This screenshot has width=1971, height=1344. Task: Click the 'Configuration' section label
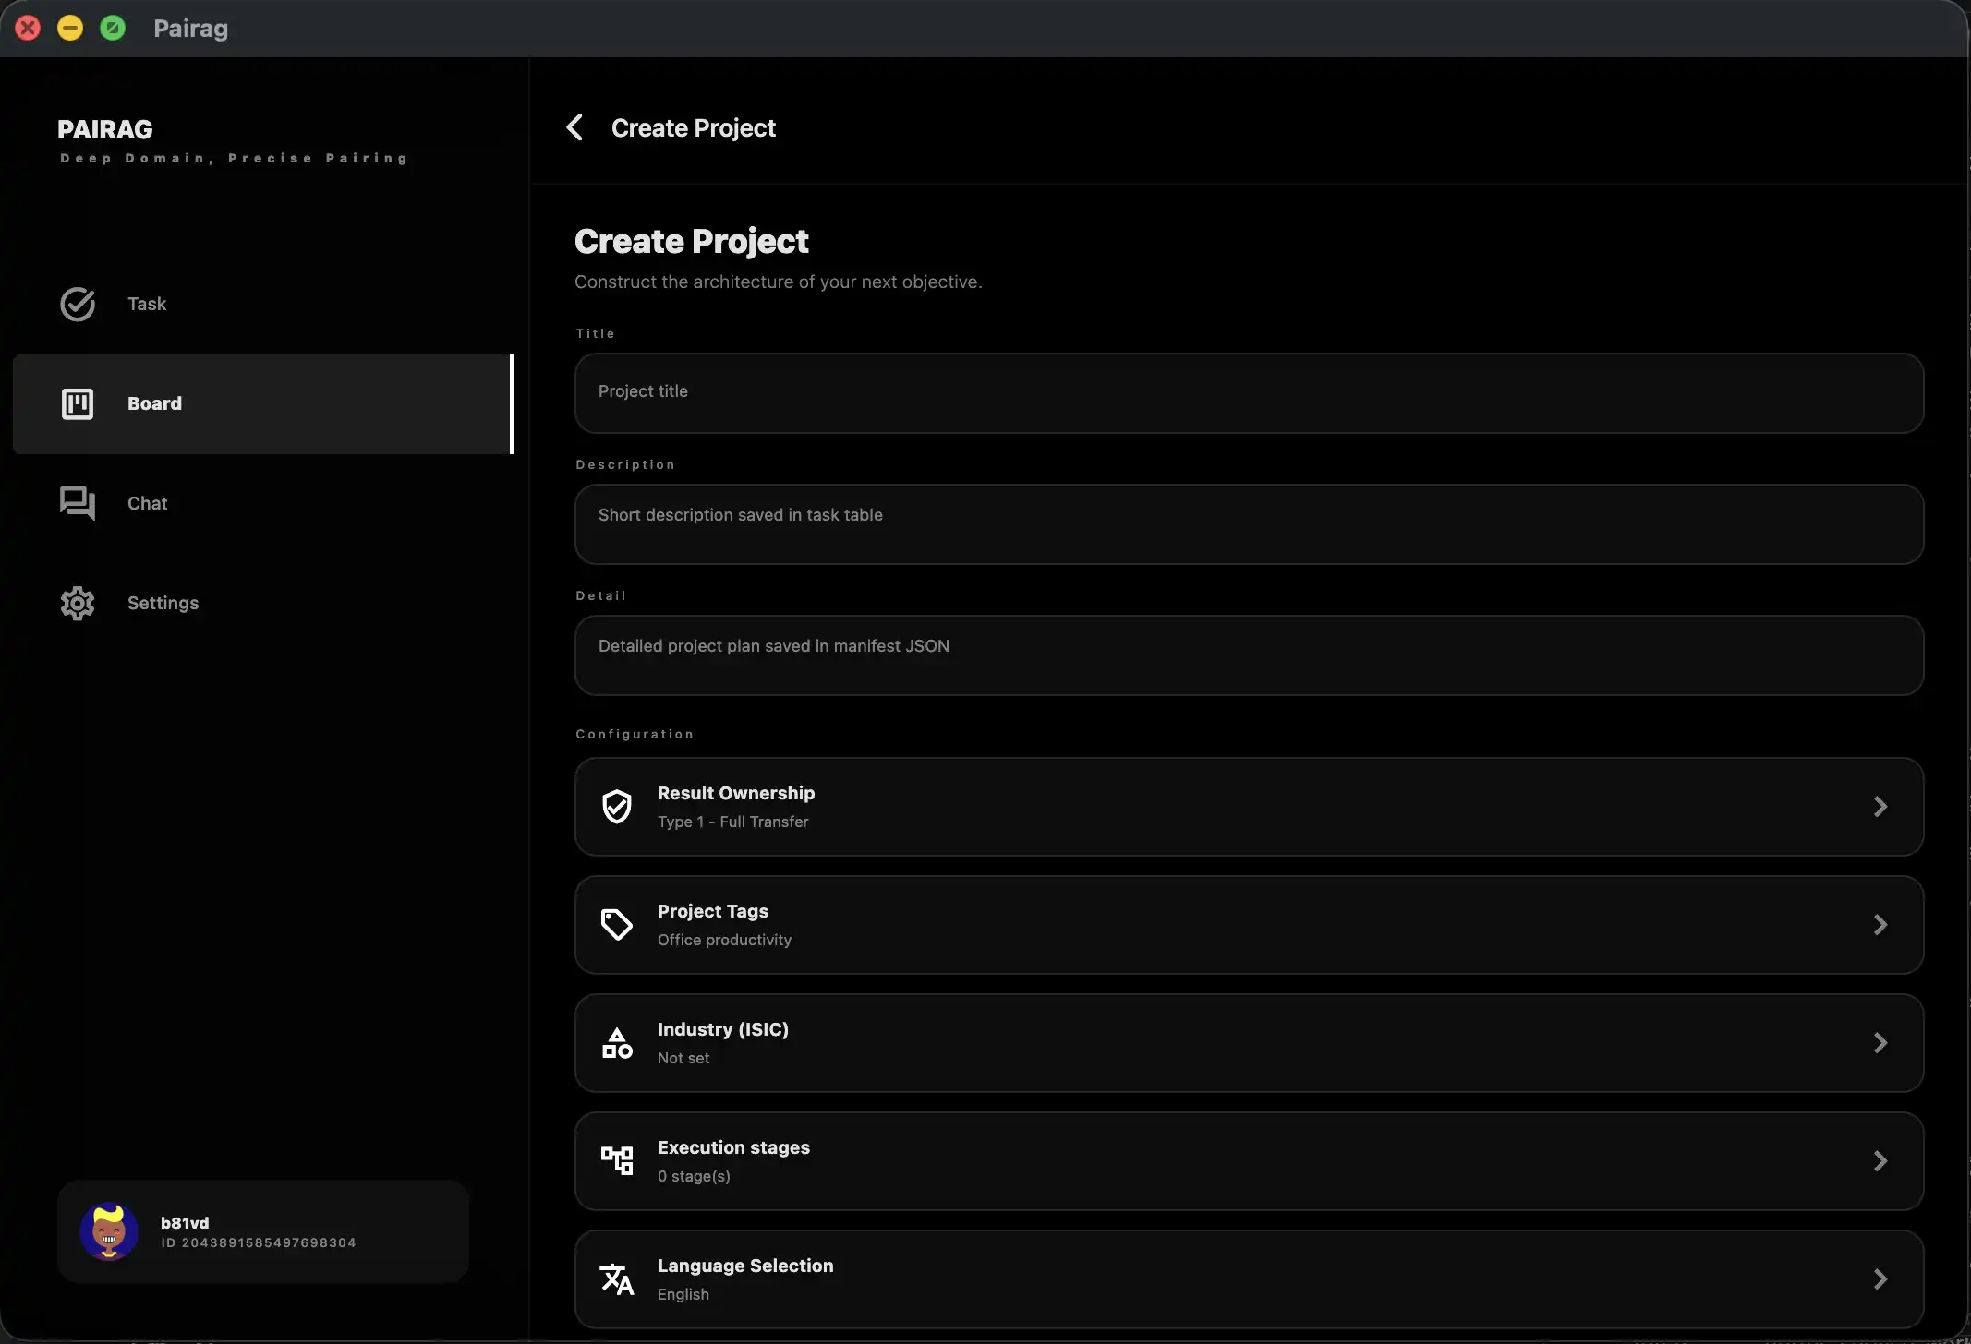click(635, 734)
